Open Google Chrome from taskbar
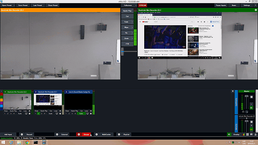The image size is (258, 145). (x=28, y=142)
